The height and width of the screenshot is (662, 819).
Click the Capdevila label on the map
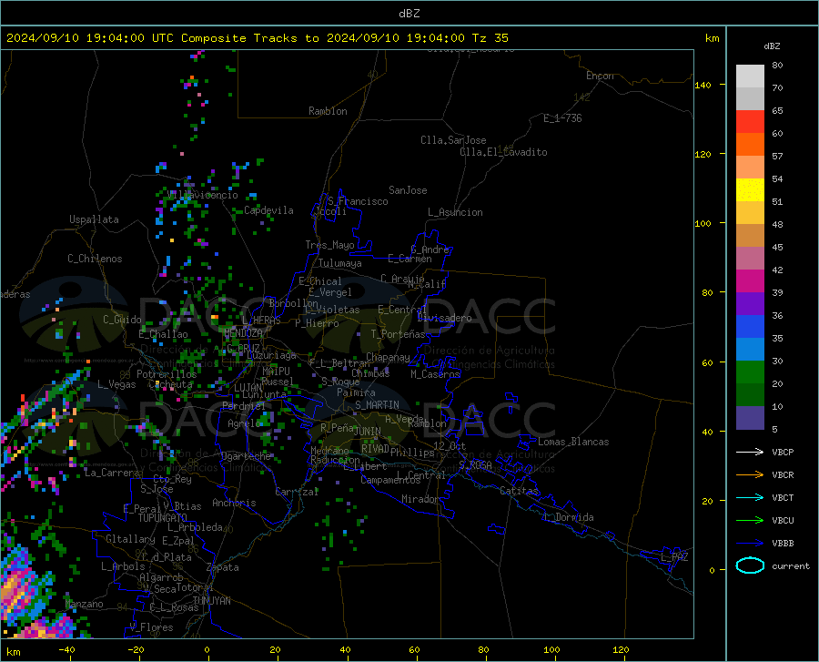[268, 210]
